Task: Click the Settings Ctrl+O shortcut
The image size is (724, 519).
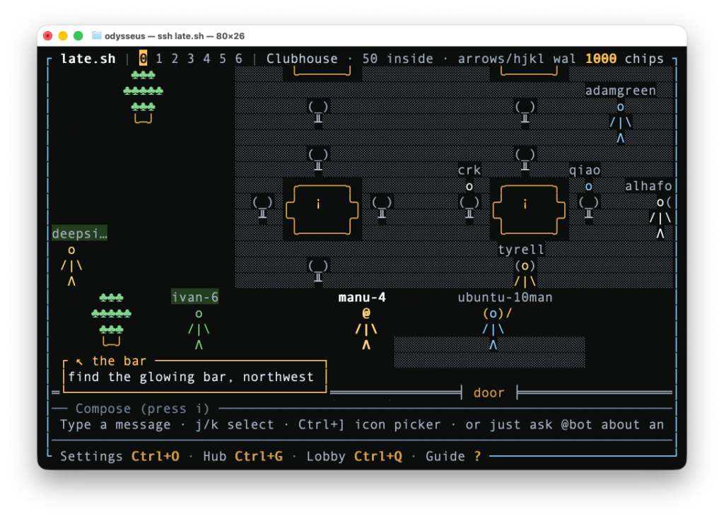Action: pos(119,456)
